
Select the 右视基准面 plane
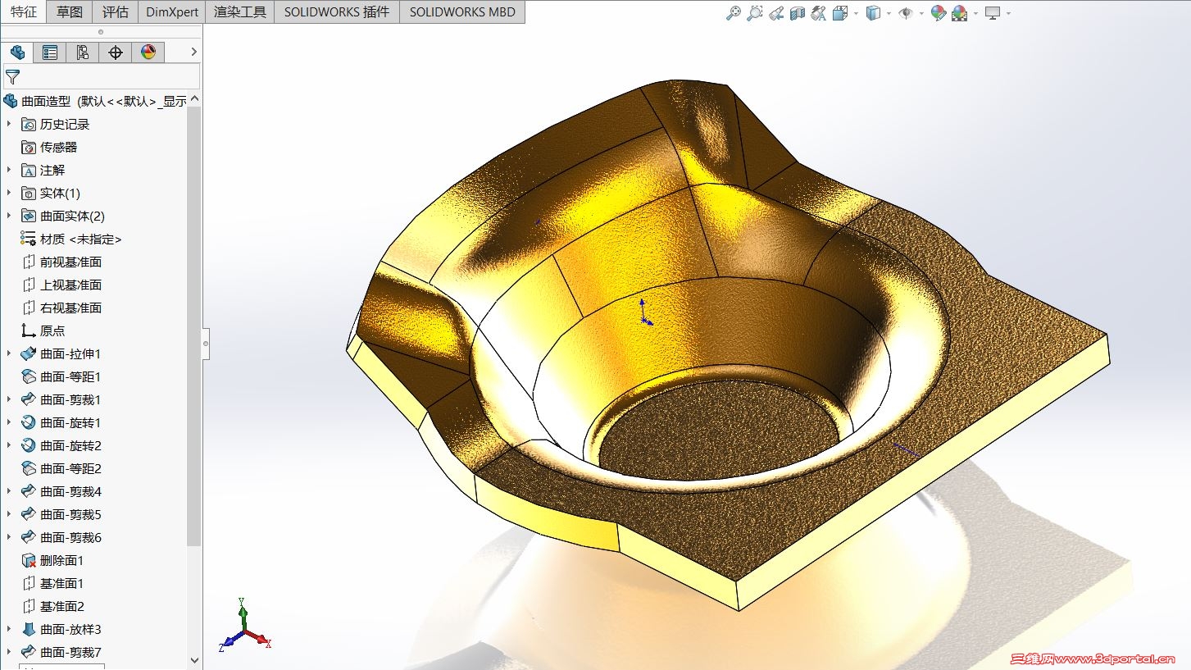62,308
